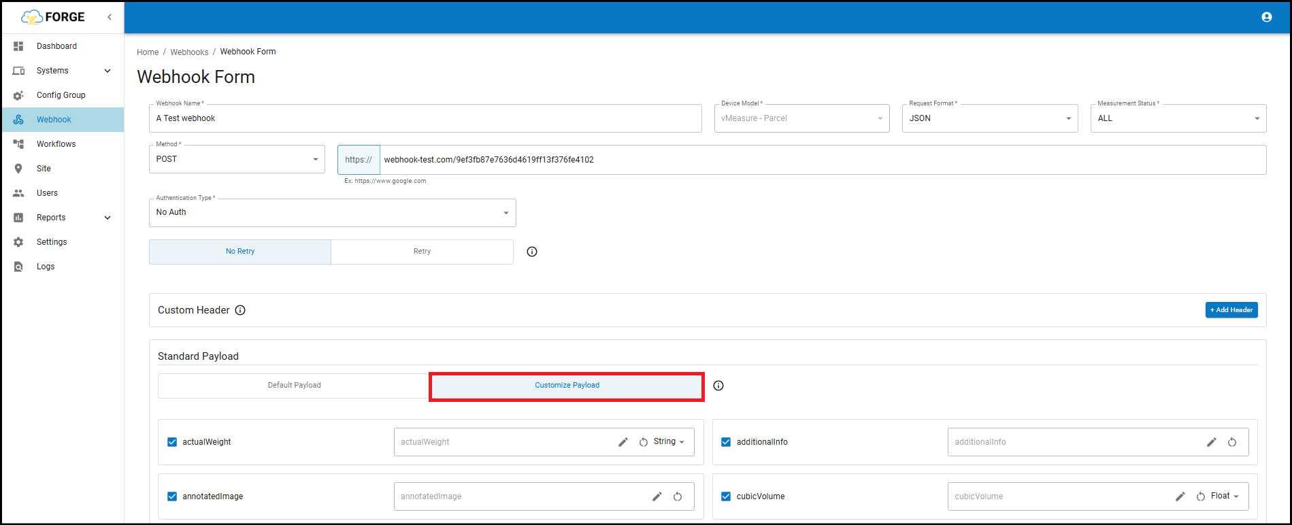Reset the cubicVolume field name
This screenshot has height=525, width=1292.
(1201, 496)
